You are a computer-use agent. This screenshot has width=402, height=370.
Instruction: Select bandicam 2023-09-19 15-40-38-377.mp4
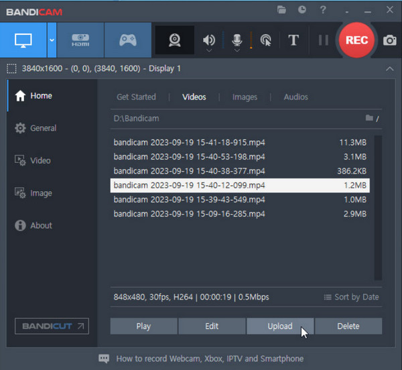point(240,171)
